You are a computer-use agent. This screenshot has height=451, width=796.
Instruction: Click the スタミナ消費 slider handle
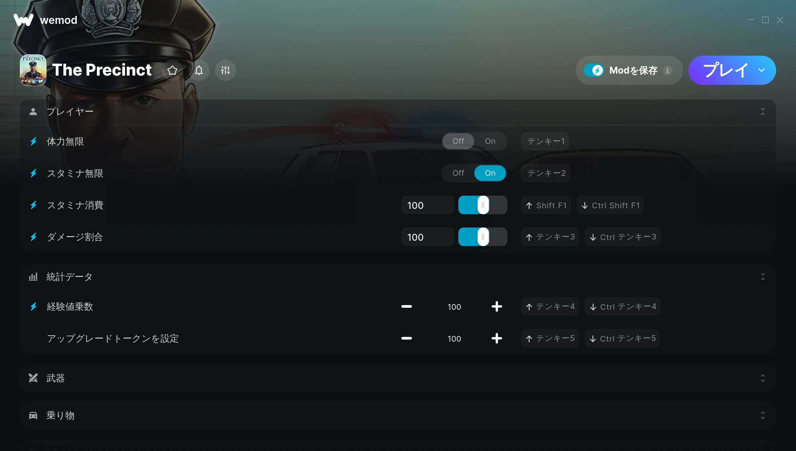[483, 205]
